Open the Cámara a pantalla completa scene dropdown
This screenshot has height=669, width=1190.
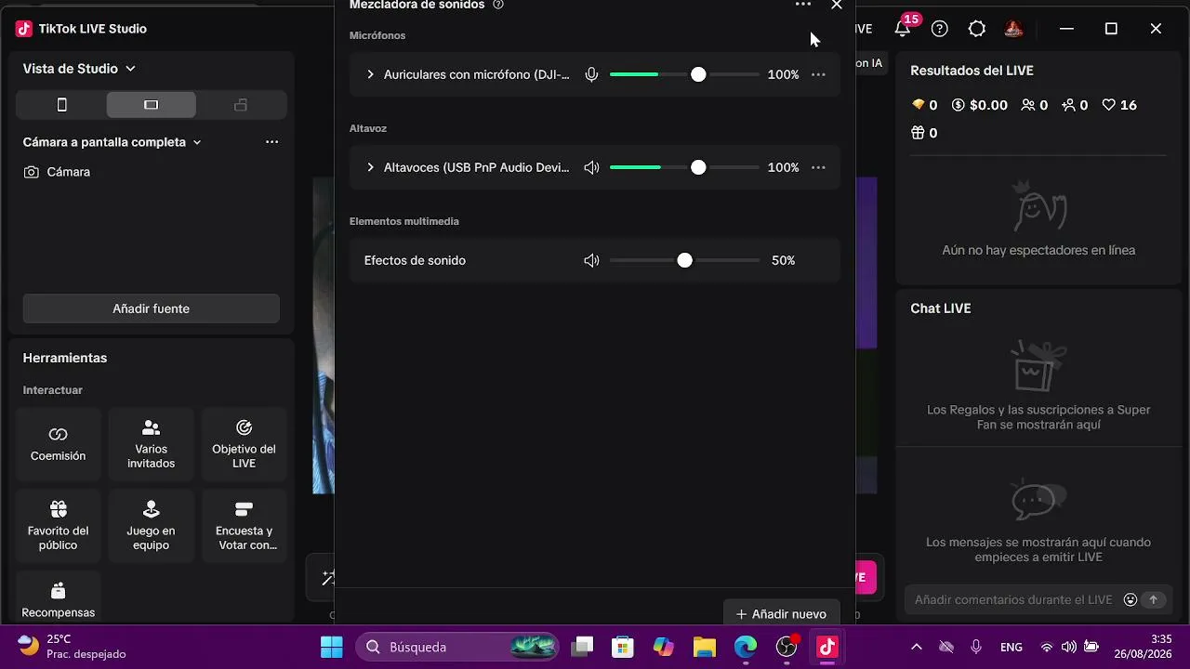pyautogui.click(x=112, y=142)
